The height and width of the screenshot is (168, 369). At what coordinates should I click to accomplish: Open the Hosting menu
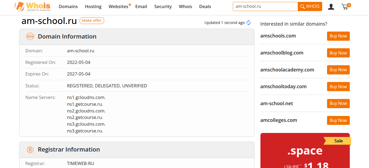pos(93,6)
